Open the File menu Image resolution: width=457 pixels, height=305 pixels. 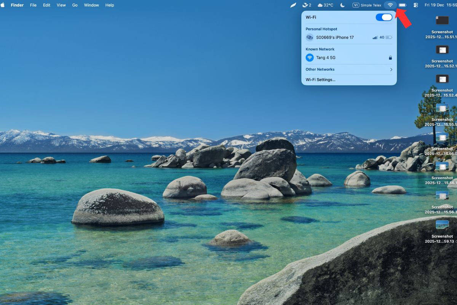[x=33, y=5]
